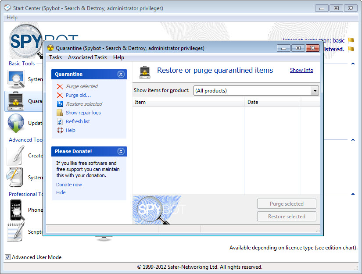
Task: Click the Purge selected task link
Action: (x=82, y=86)
